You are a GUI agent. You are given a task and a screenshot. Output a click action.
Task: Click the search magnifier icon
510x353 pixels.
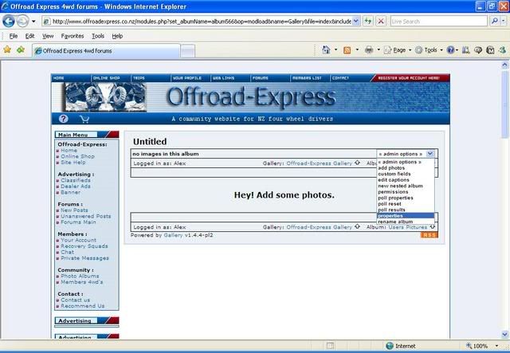[494, 22]
